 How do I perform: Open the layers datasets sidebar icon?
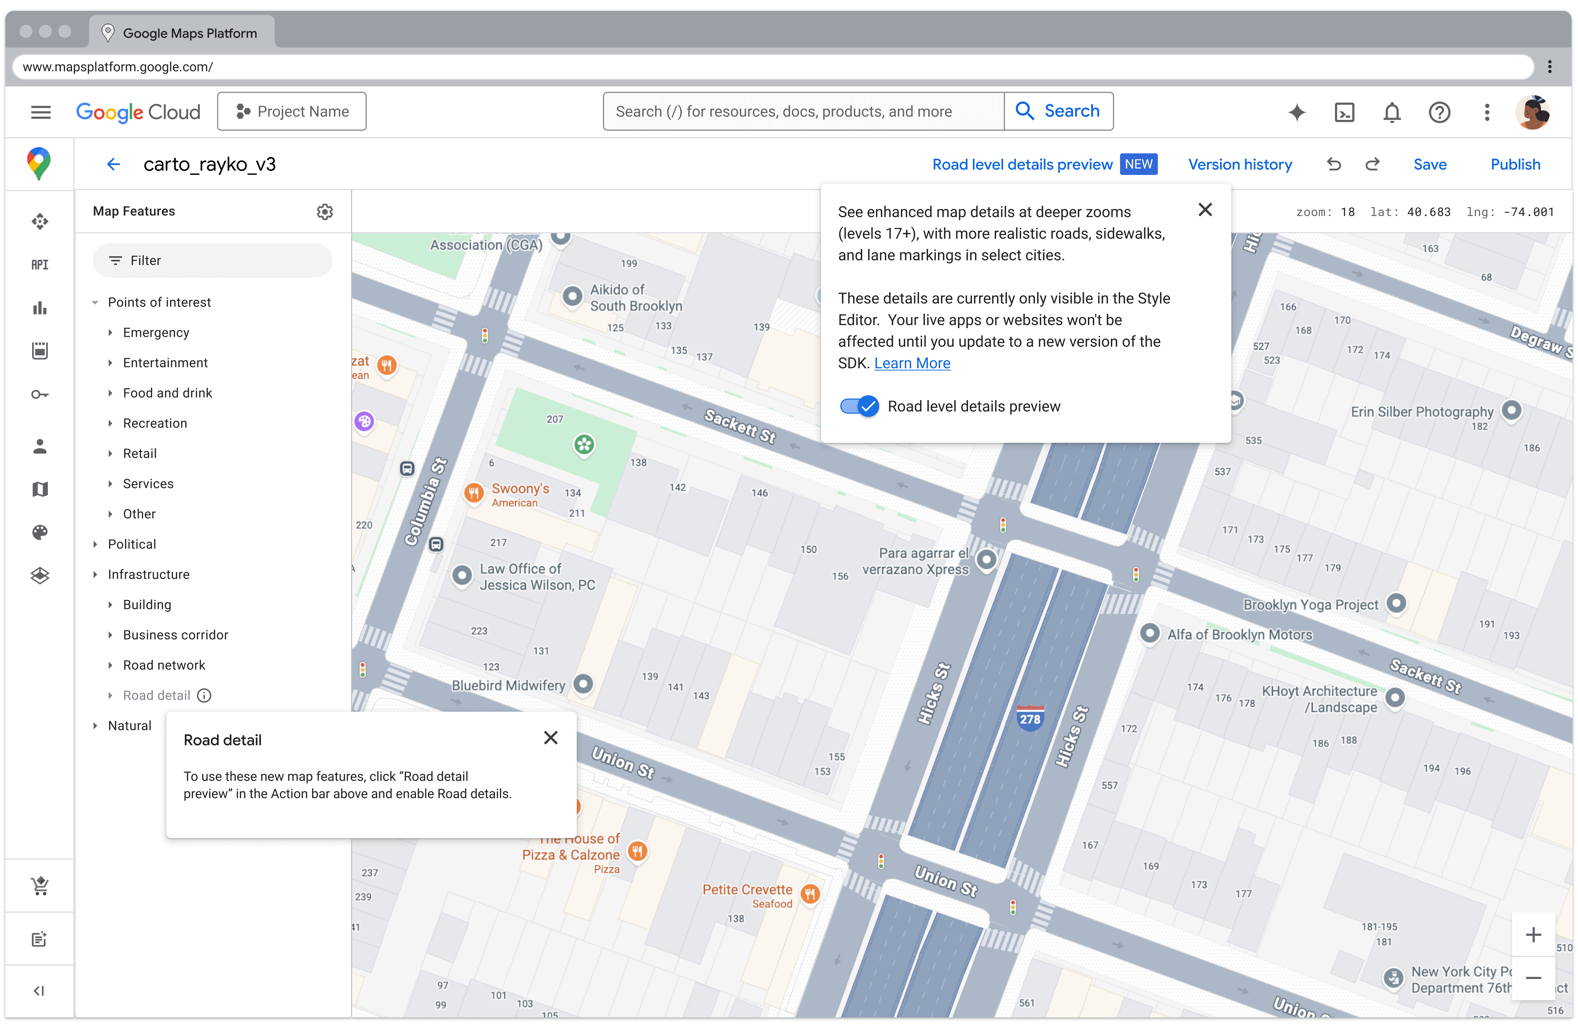click(40, 575)
